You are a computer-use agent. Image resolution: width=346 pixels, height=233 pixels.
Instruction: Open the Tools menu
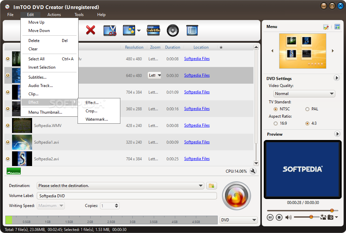tap(79, 15)
